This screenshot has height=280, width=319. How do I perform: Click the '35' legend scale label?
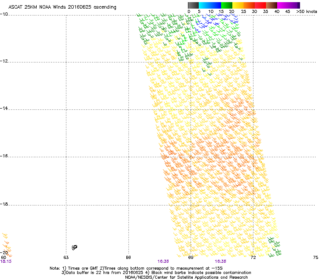266,12
